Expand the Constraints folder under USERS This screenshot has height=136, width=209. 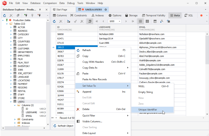tap(15, 119)
